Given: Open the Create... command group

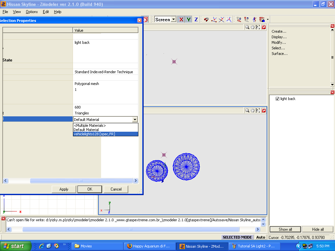Looking at the screenshot, I should click(279, 31).
